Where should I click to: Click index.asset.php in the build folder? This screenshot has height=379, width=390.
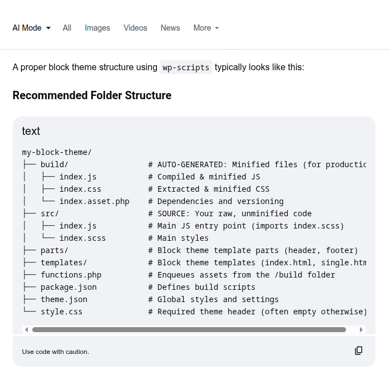click(x=94, y=201)
